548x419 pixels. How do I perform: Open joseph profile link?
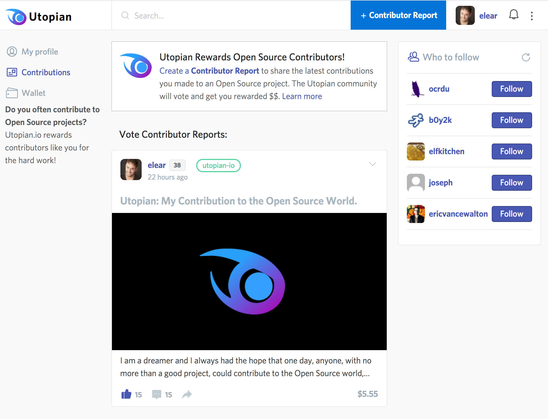pyautogui.click(x=441, y=182)
